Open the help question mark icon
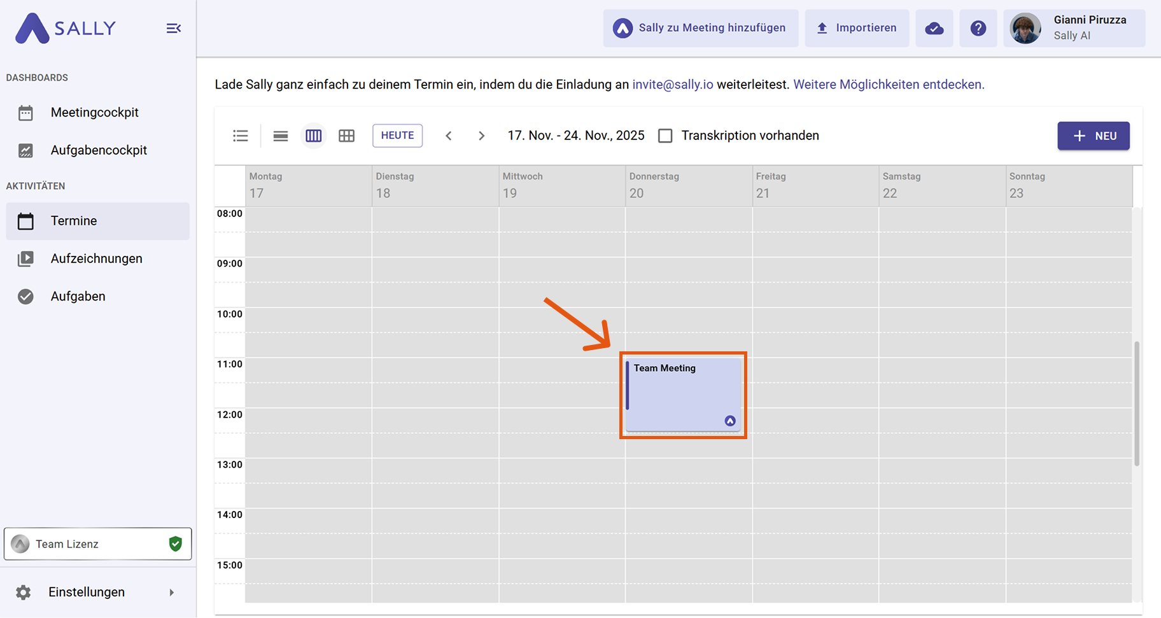The width and height of the screenshot is (1161, 618). point(978,28)
